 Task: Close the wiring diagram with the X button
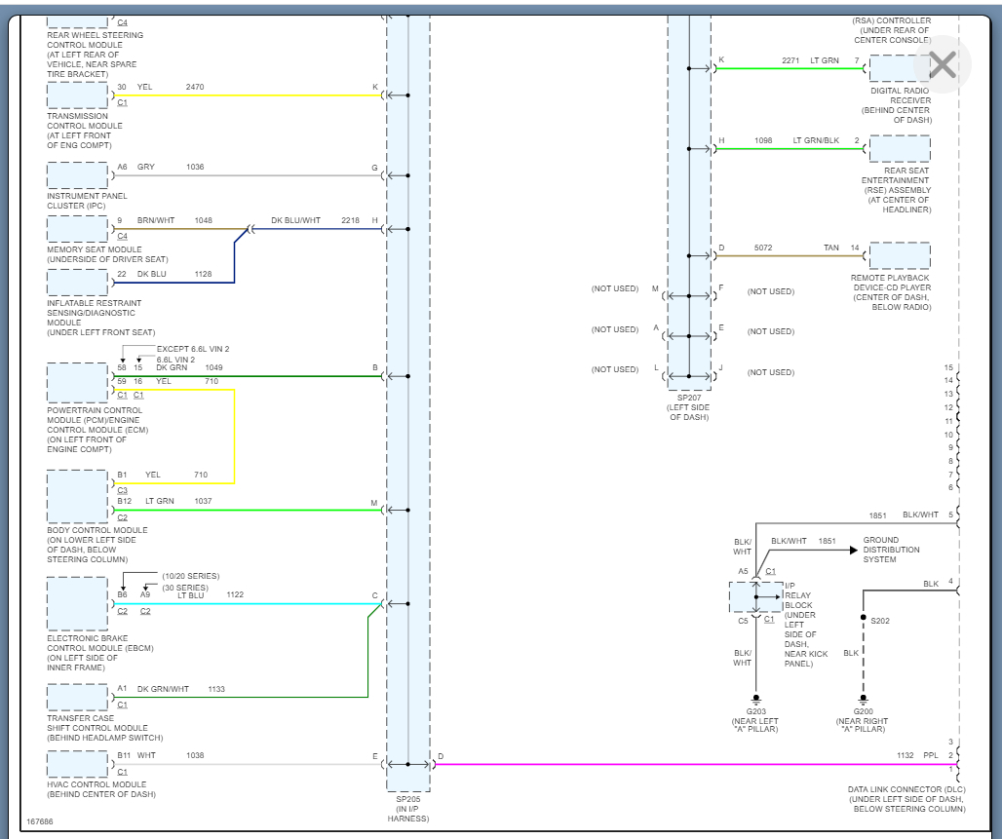point(942,64)
